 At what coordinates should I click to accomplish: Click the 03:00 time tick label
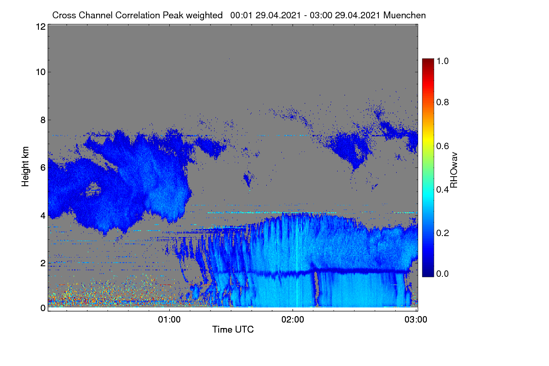416,319
